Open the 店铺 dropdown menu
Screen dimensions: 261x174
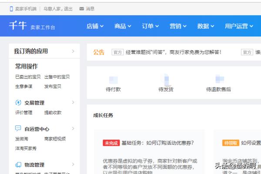pyautogui.click(x=95, y=26)
